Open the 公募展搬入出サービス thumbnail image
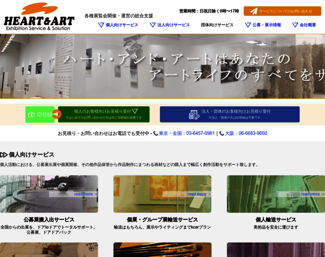 49,194
